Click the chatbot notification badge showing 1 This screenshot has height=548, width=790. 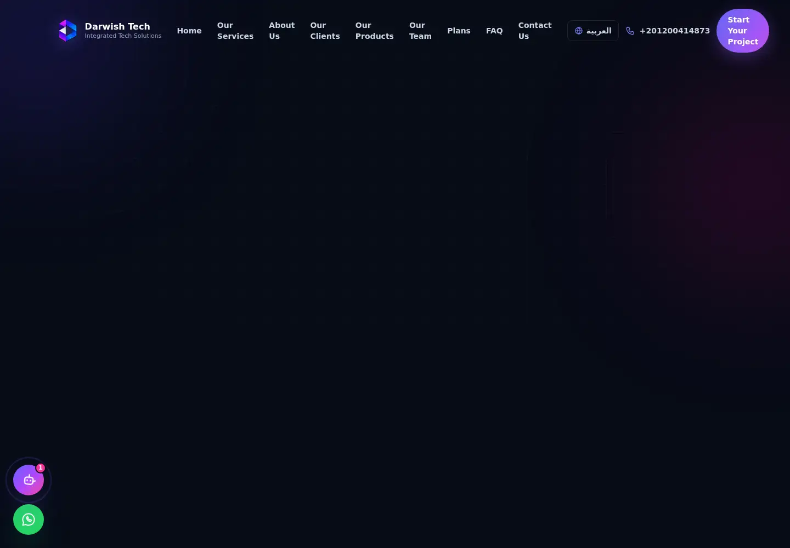click(x=41, y=468)
